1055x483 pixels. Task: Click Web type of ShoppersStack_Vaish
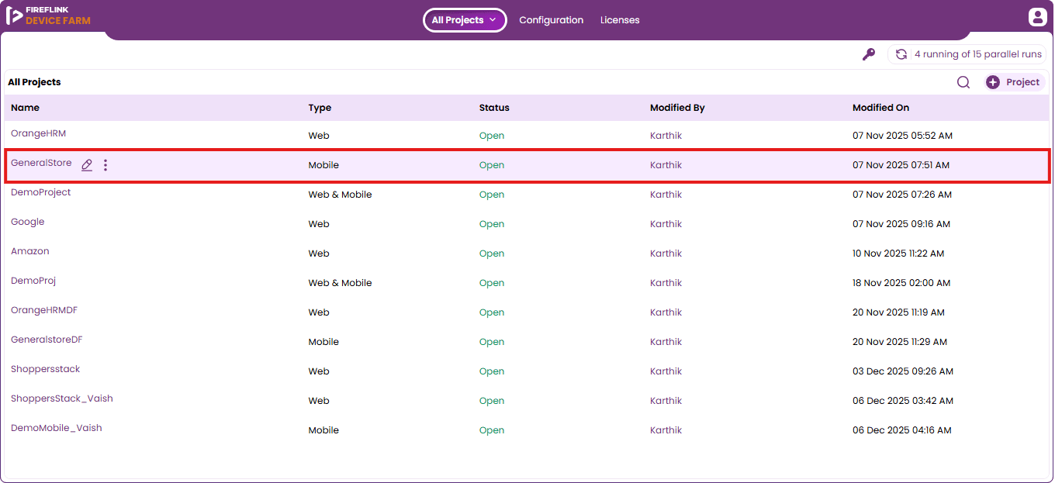(319, 401)
